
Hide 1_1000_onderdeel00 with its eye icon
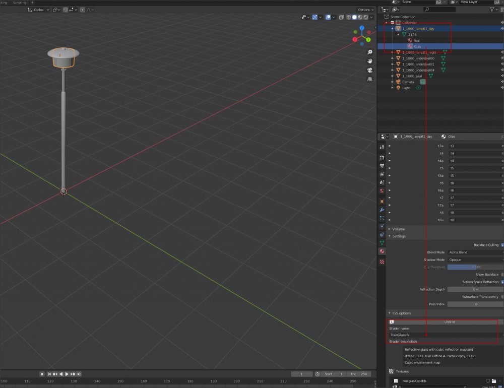click(502, 58)
